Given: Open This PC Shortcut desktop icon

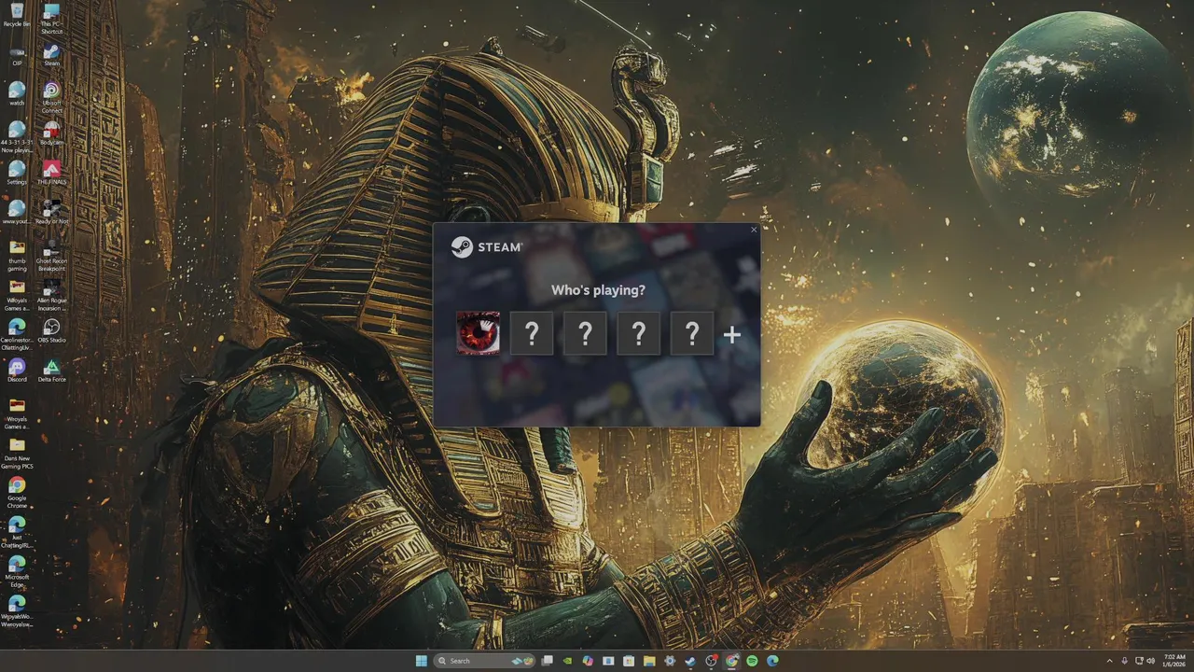Looking at the screenshot, I should [x=51, y=18].
